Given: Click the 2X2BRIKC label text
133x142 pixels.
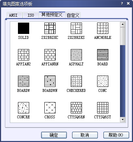Looking at the screenshot, I should point(50,37).
